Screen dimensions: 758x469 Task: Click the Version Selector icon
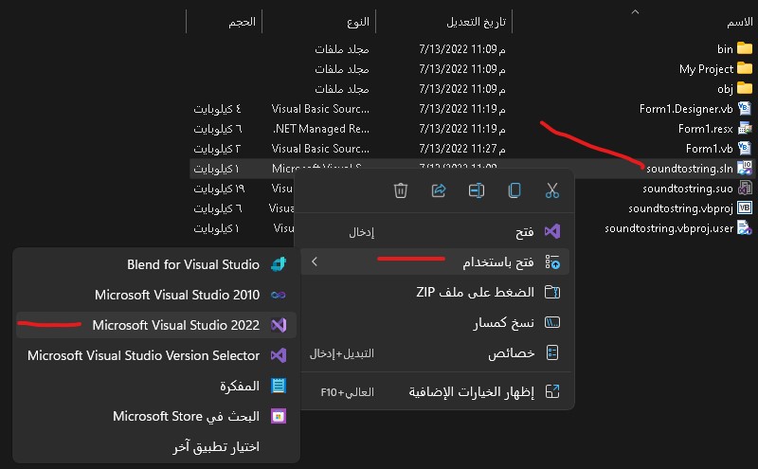pyautogui.click(x=279, y=356)
